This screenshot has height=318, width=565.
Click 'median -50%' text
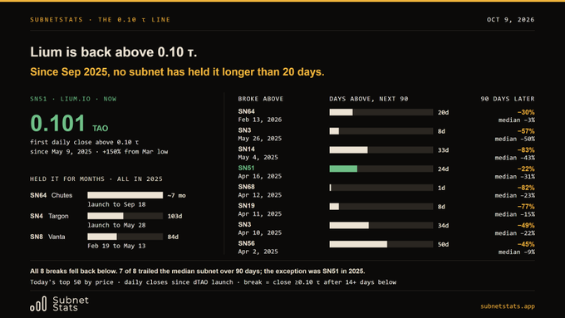pos(515,139)
